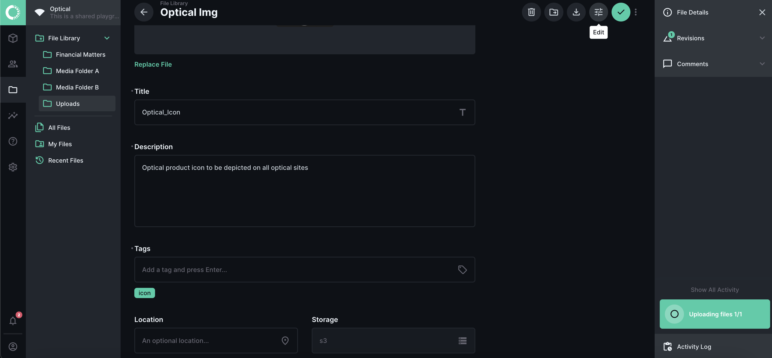
Task: Click the delete file trash icon
Action: (531, 12)
